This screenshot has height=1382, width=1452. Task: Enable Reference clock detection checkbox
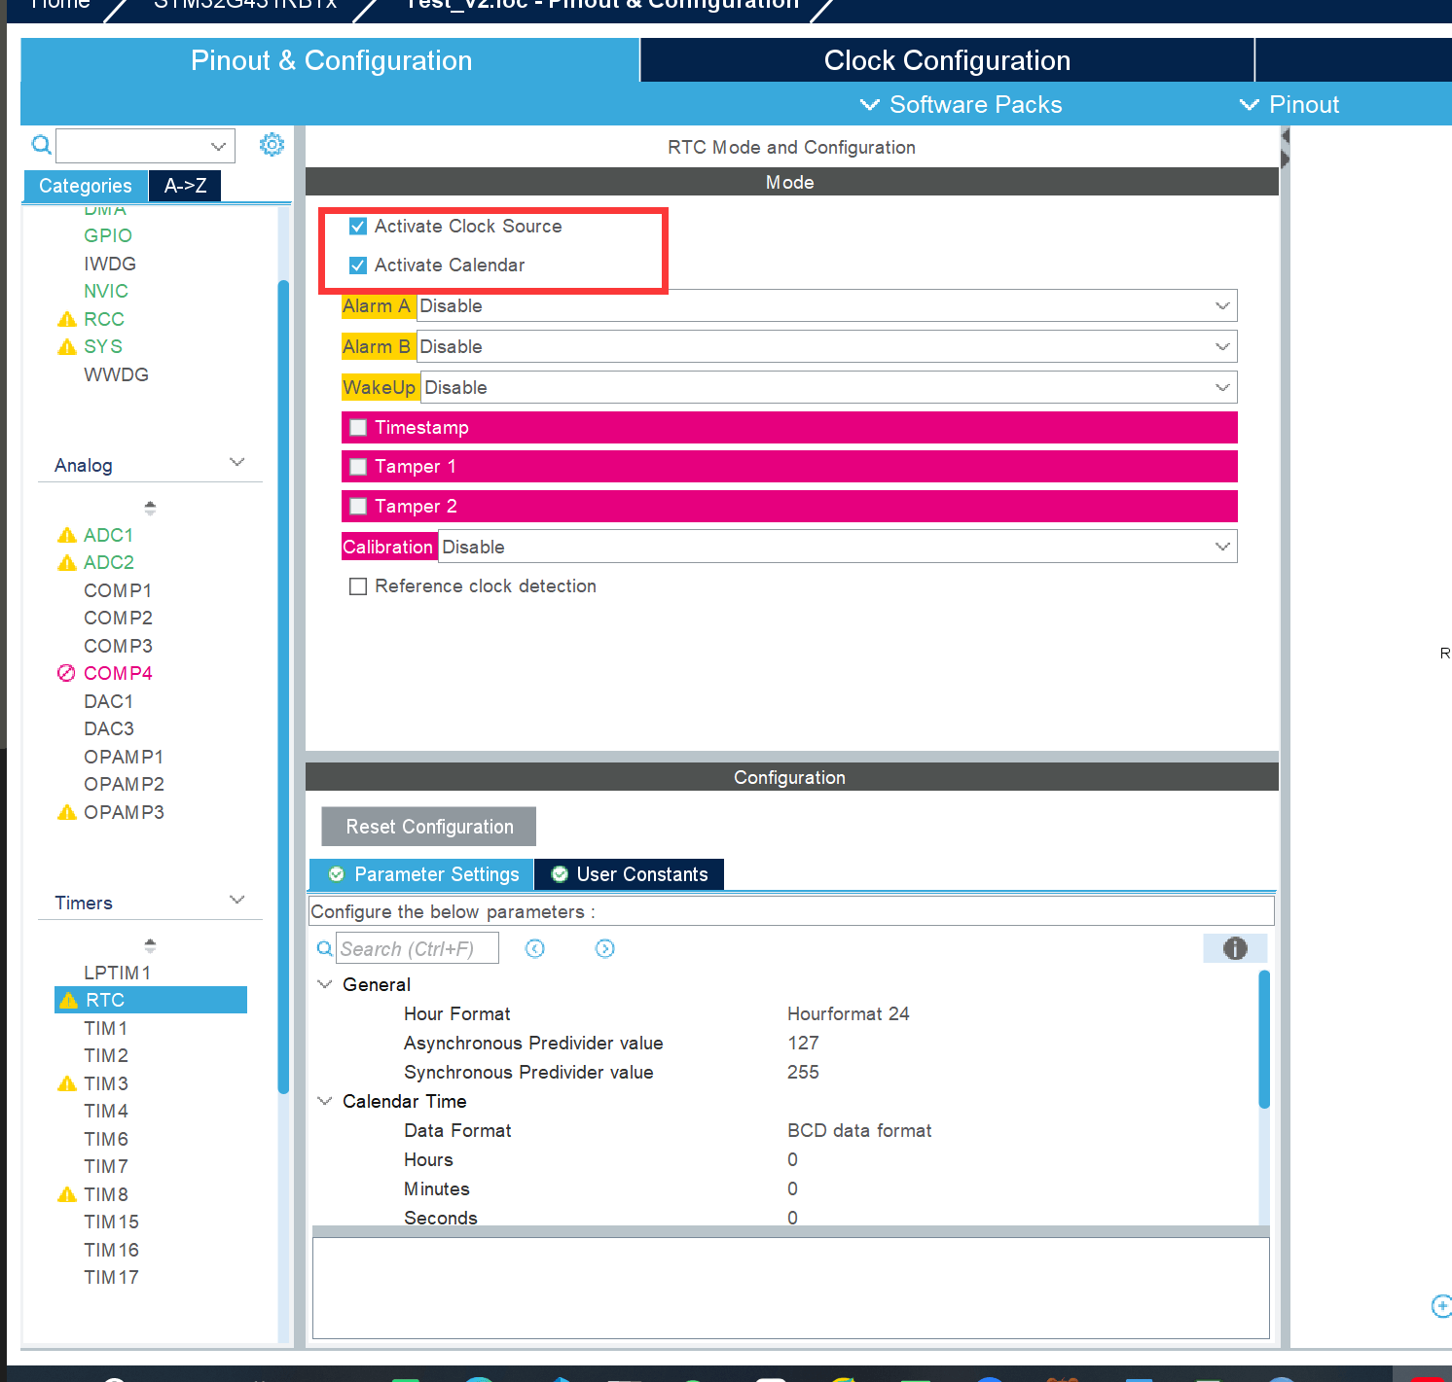tap(358, 586)
